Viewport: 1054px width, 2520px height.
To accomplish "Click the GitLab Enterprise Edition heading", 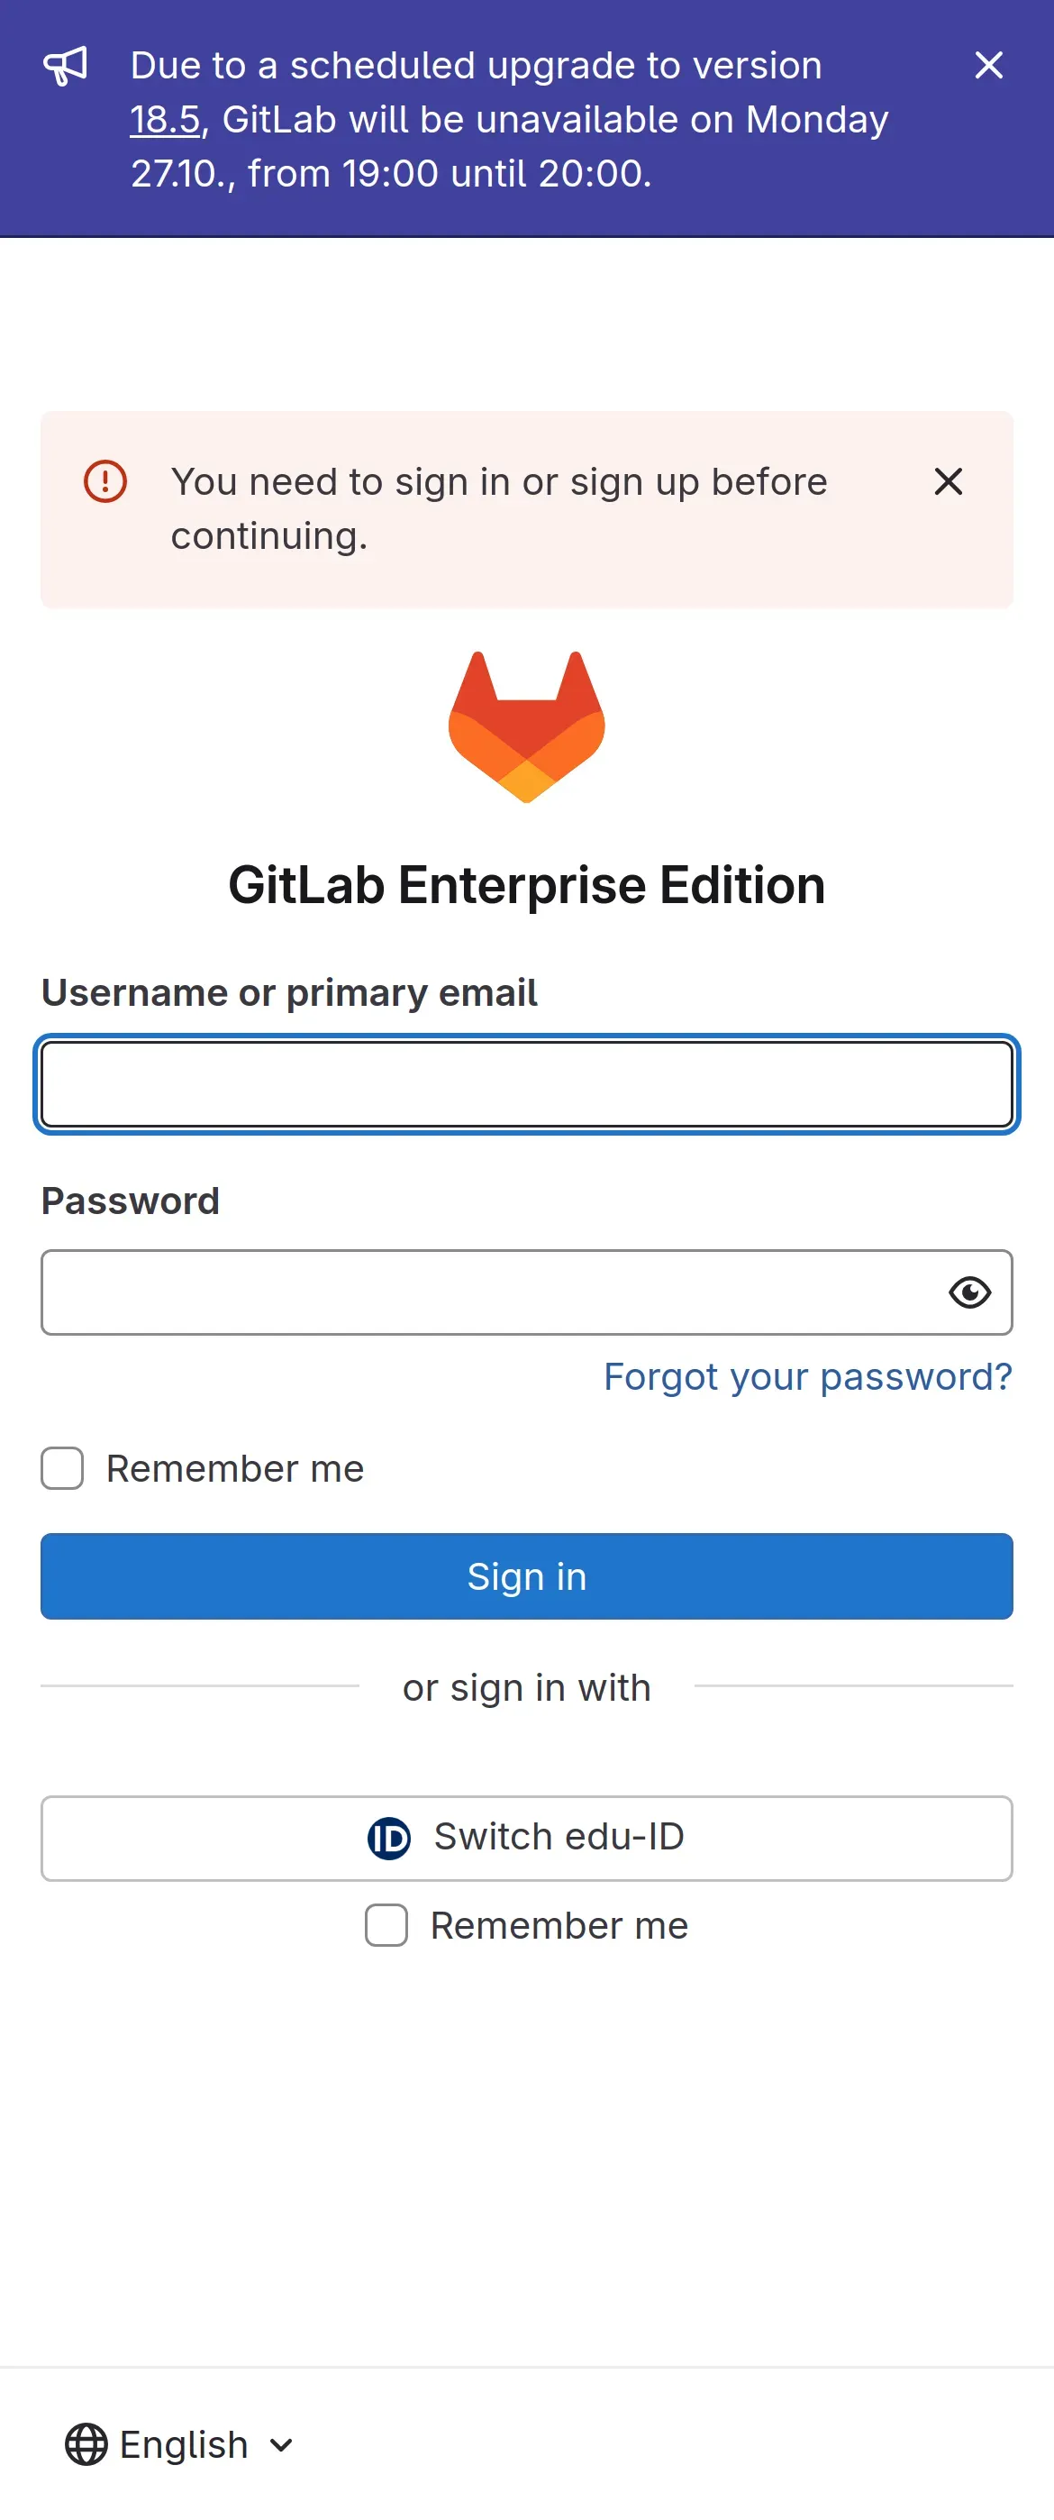I will click(x=526, y=884).
